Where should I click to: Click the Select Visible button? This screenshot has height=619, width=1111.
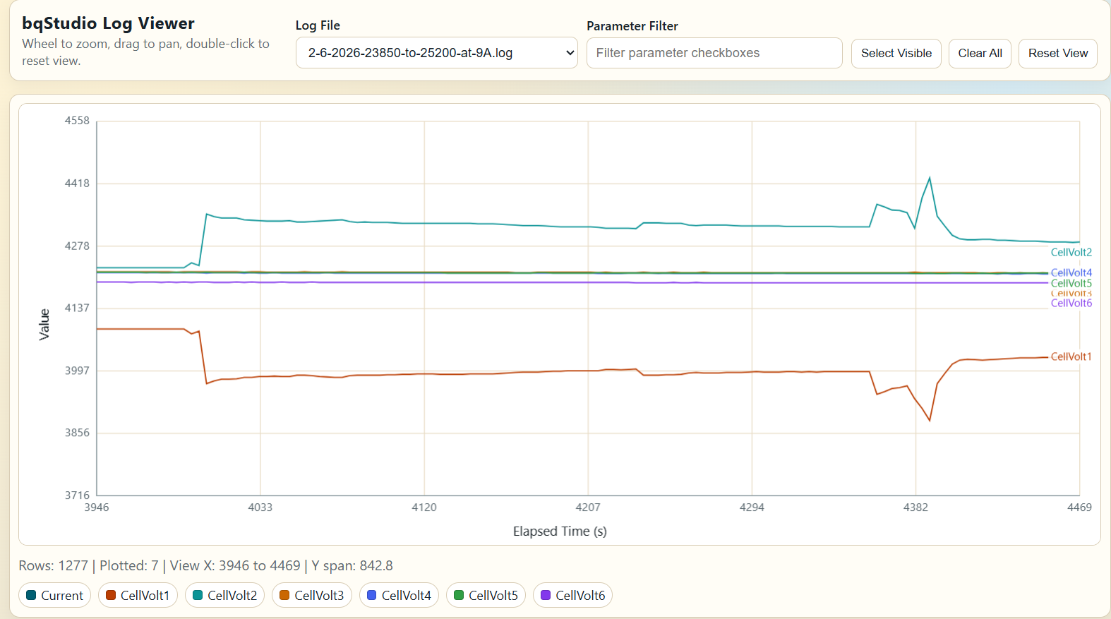pyautogui.click(x=896, y=54)
